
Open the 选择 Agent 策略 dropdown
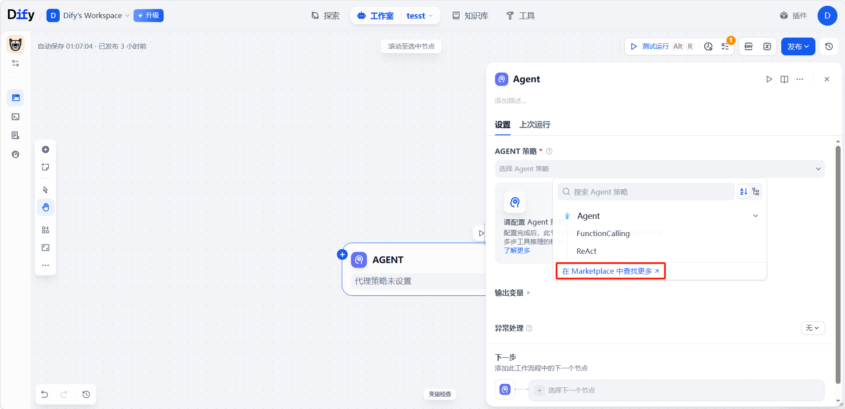(x=660, y=169)
